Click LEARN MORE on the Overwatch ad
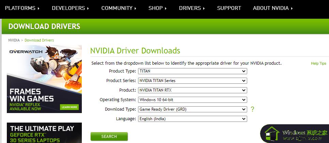 point(69,107)
